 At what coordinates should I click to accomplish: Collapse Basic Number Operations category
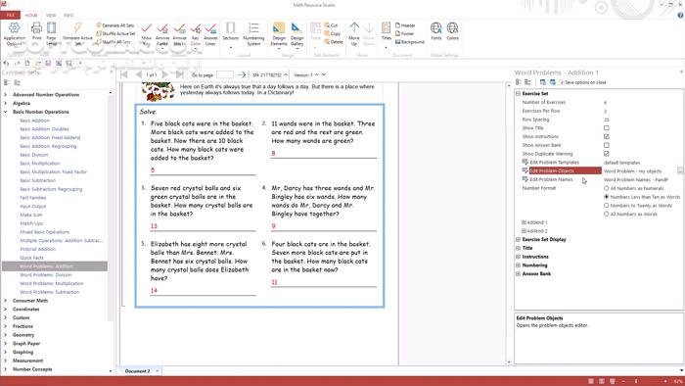click(5, 112)
